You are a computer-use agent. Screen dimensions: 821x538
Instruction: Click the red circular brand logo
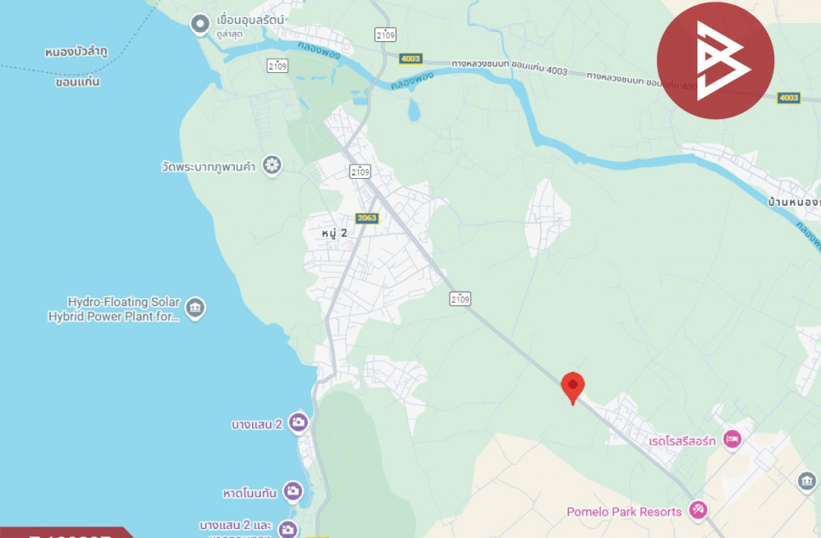coord(715,61)
